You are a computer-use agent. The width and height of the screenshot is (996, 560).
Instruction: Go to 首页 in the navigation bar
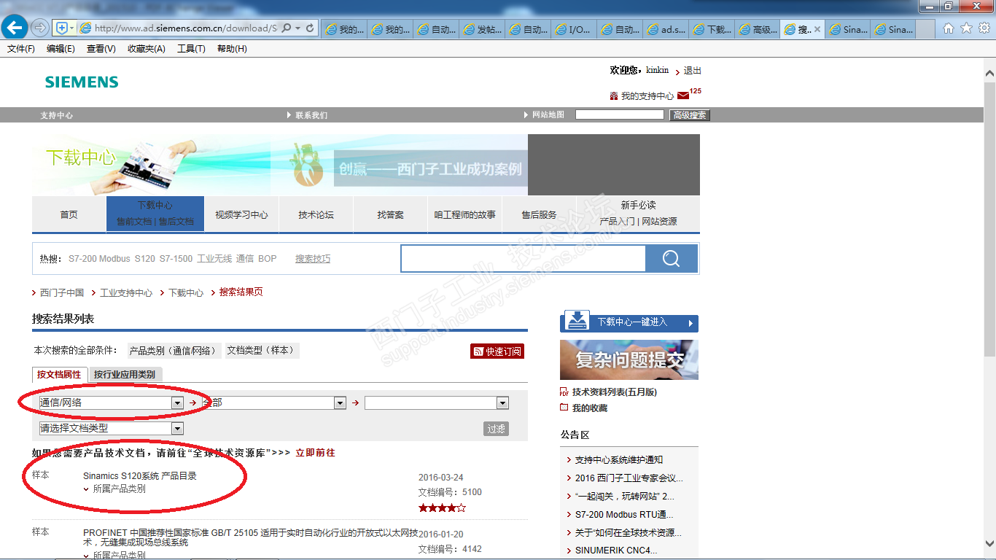[69, 214]
